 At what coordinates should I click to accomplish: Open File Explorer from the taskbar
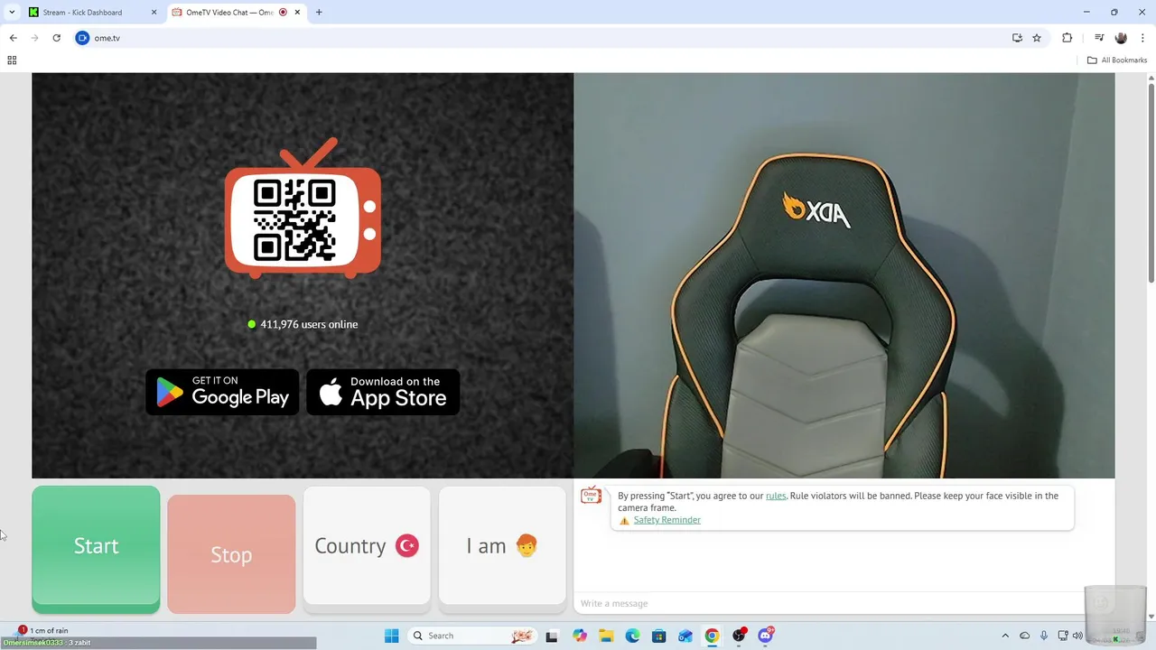coord(606,636)
